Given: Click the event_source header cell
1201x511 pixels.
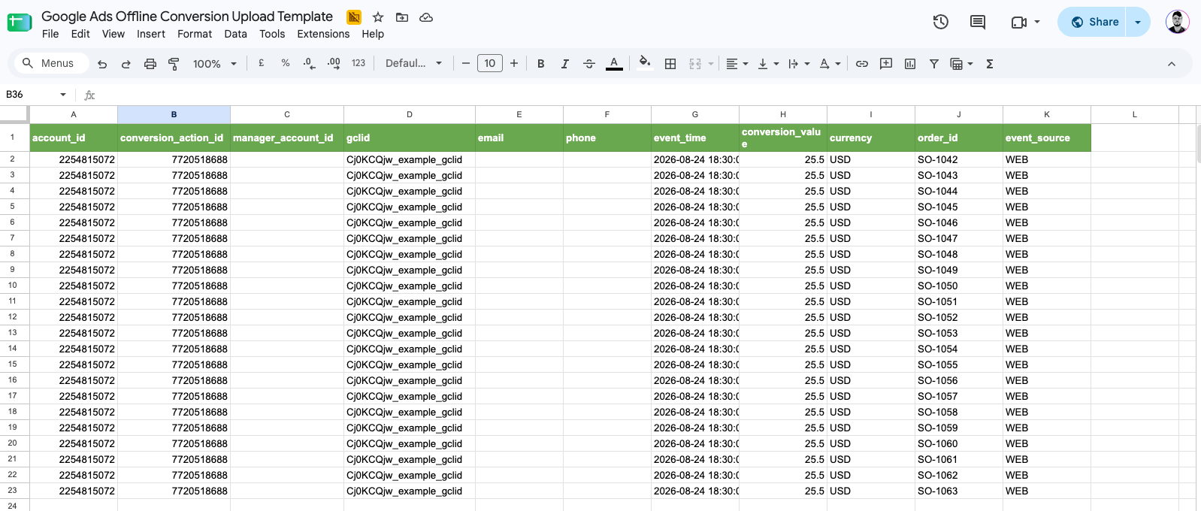Looking at the screenshot, I should (x=1047, y=138).
